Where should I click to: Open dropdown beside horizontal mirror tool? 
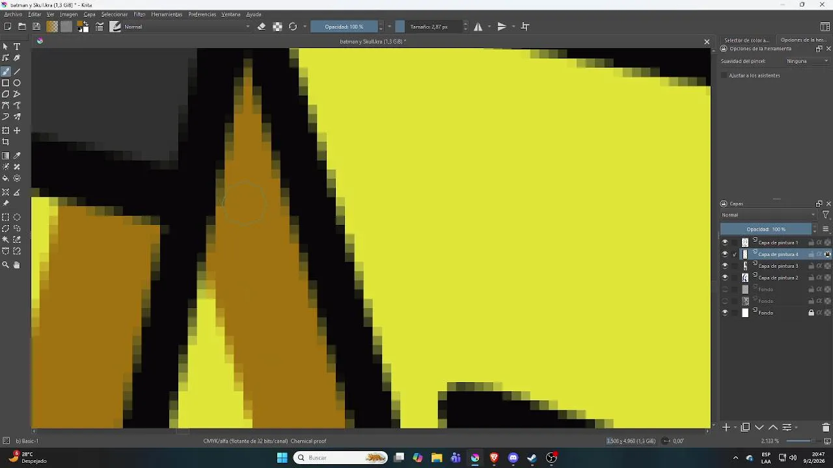click(x=490, y=27)
